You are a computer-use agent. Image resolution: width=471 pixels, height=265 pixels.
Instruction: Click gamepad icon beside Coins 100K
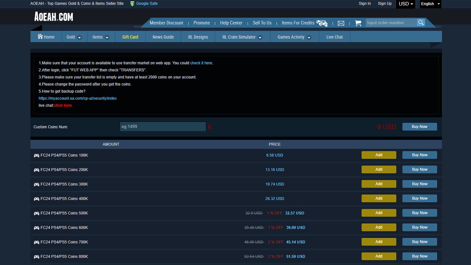tap(36, 155)
